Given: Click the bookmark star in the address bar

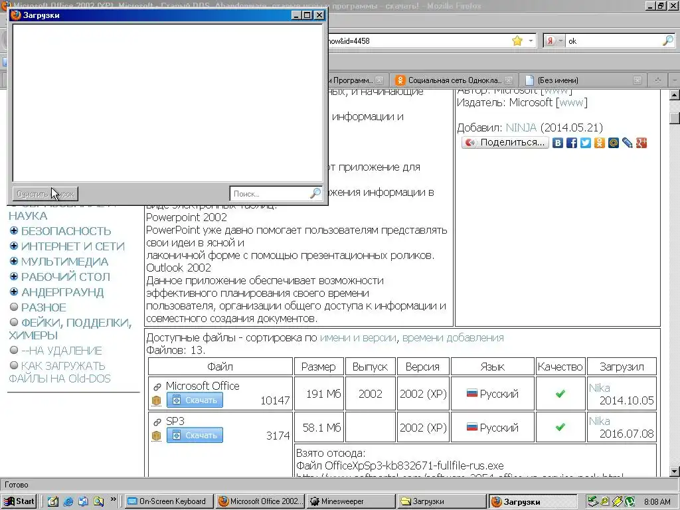Looking at the screenshot, I should [517, 41].
